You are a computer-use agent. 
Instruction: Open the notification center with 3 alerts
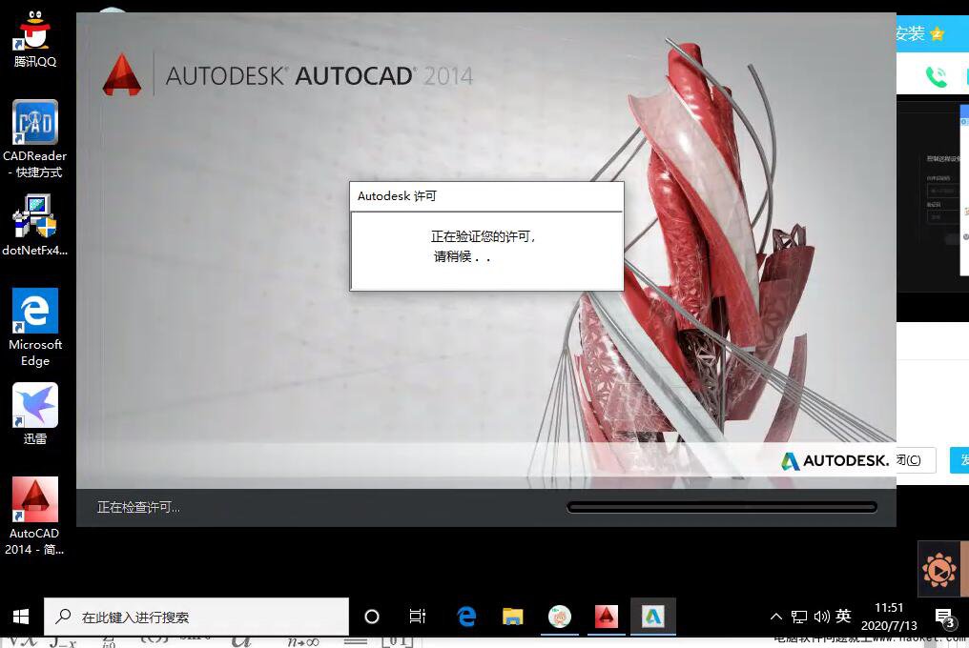pos(944,618)
